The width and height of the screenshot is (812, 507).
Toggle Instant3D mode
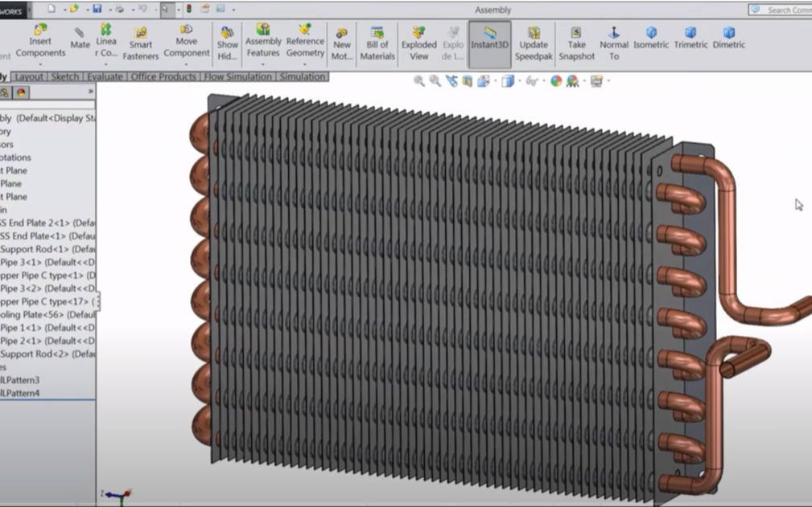tap(489, 42)
